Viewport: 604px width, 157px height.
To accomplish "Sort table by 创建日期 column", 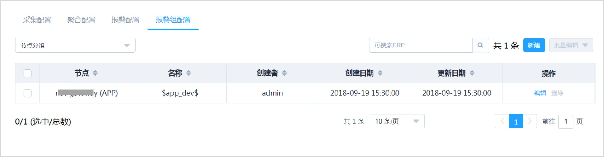I will point(380,73).
